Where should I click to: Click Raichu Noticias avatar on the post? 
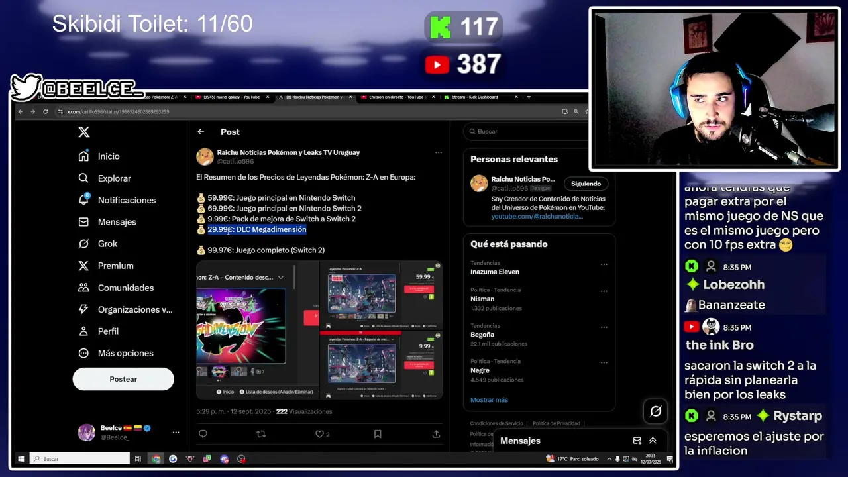click(205, 157)
